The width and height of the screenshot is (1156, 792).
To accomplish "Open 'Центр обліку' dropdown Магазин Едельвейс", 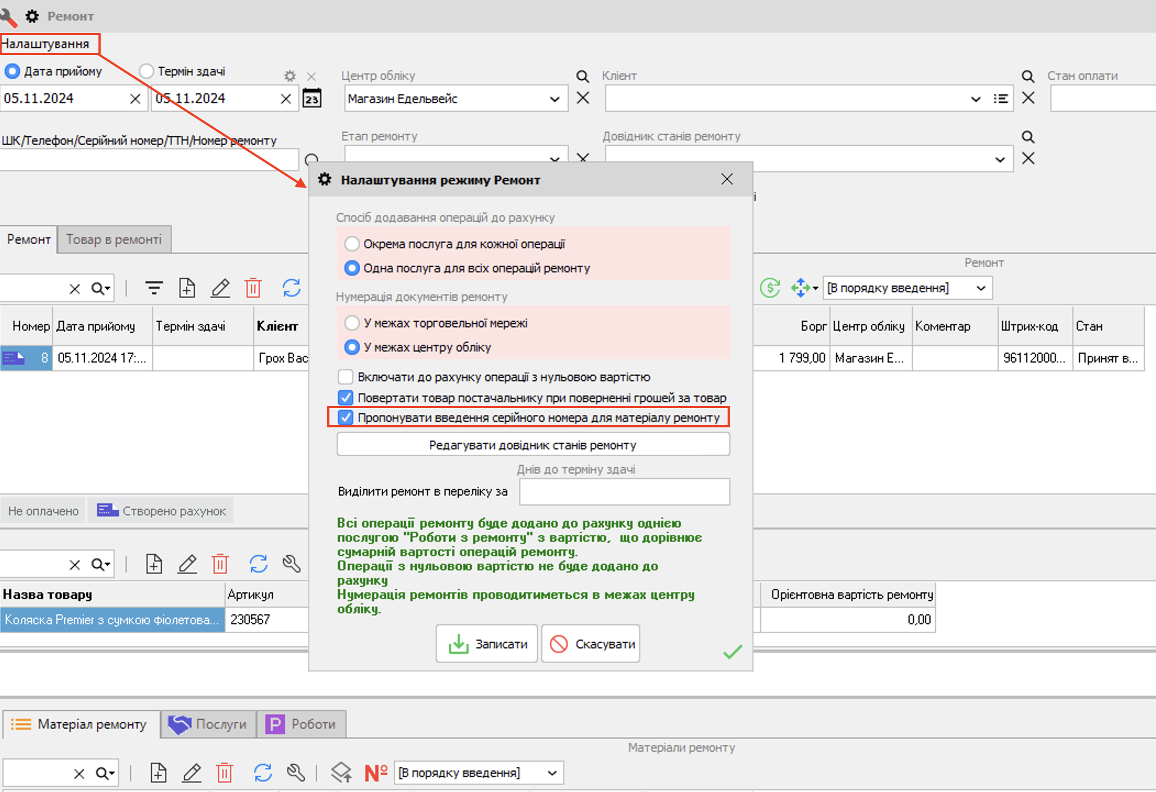I will click(x=554, y=99).
